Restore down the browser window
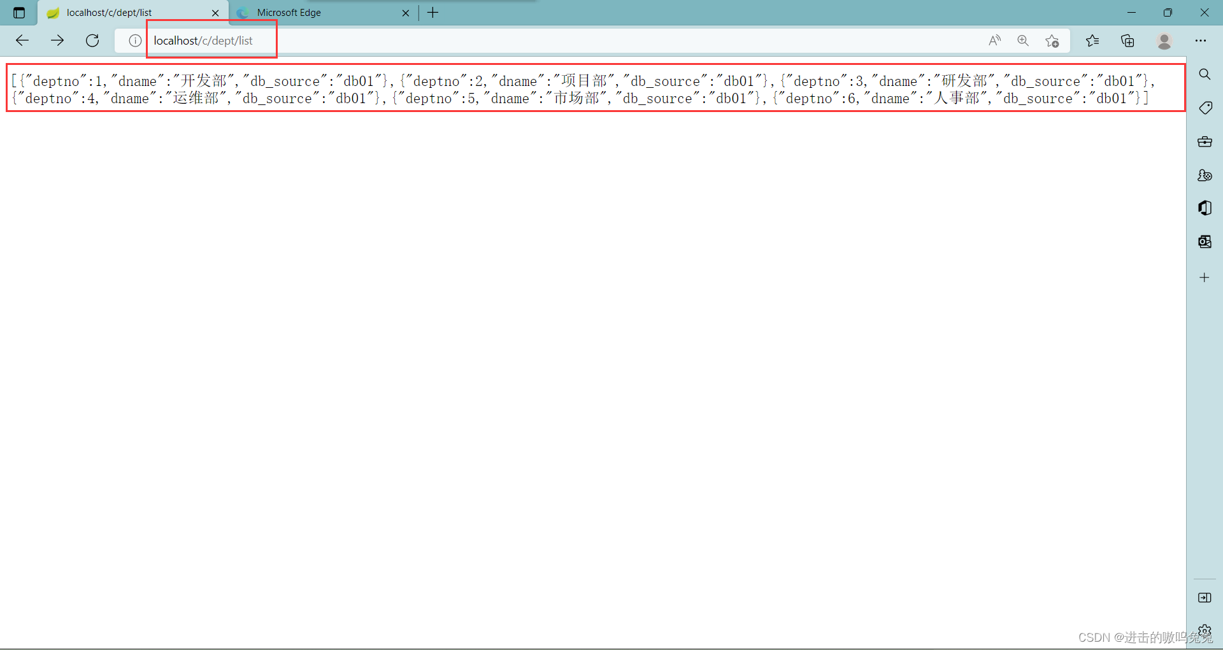The height and width of the screenshot is (650, 1223). pyautogui.click(x=1168, y=13)
